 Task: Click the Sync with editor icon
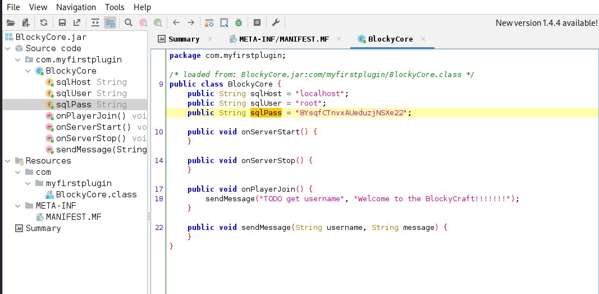pyautogui.click(x=95, y=23)
